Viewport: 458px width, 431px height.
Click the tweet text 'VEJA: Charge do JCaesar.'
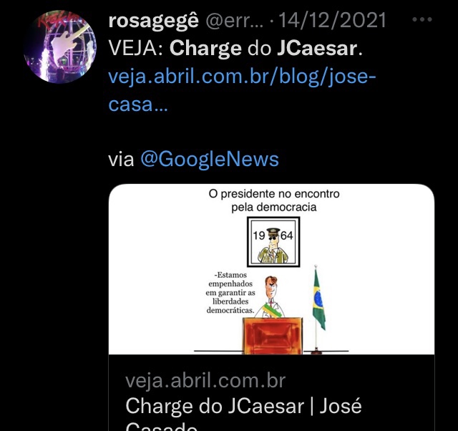235,49
